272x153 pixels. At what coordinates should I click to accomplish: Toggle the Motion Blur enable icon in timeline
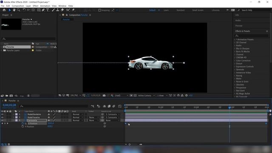[113, 106]
